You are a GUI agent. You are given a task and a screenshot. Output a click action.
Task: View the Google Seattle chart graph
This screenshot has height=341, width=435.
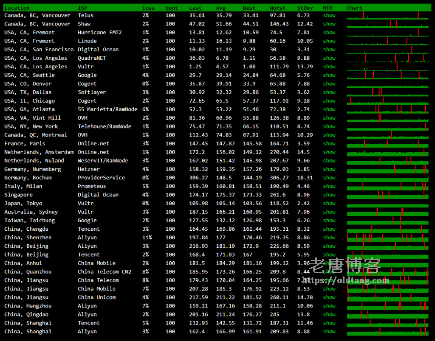387,75
